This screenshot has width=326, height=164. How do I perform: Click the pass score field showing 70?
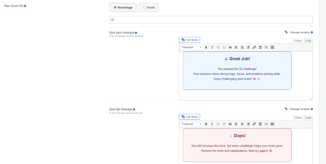(x=211, y=20)
